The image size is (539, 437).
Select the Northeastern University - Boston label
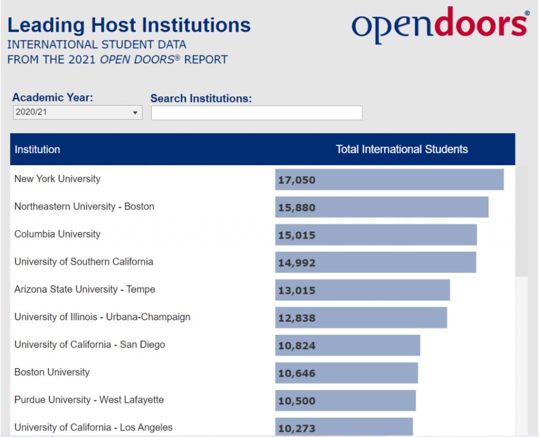[x=84, y=207]
